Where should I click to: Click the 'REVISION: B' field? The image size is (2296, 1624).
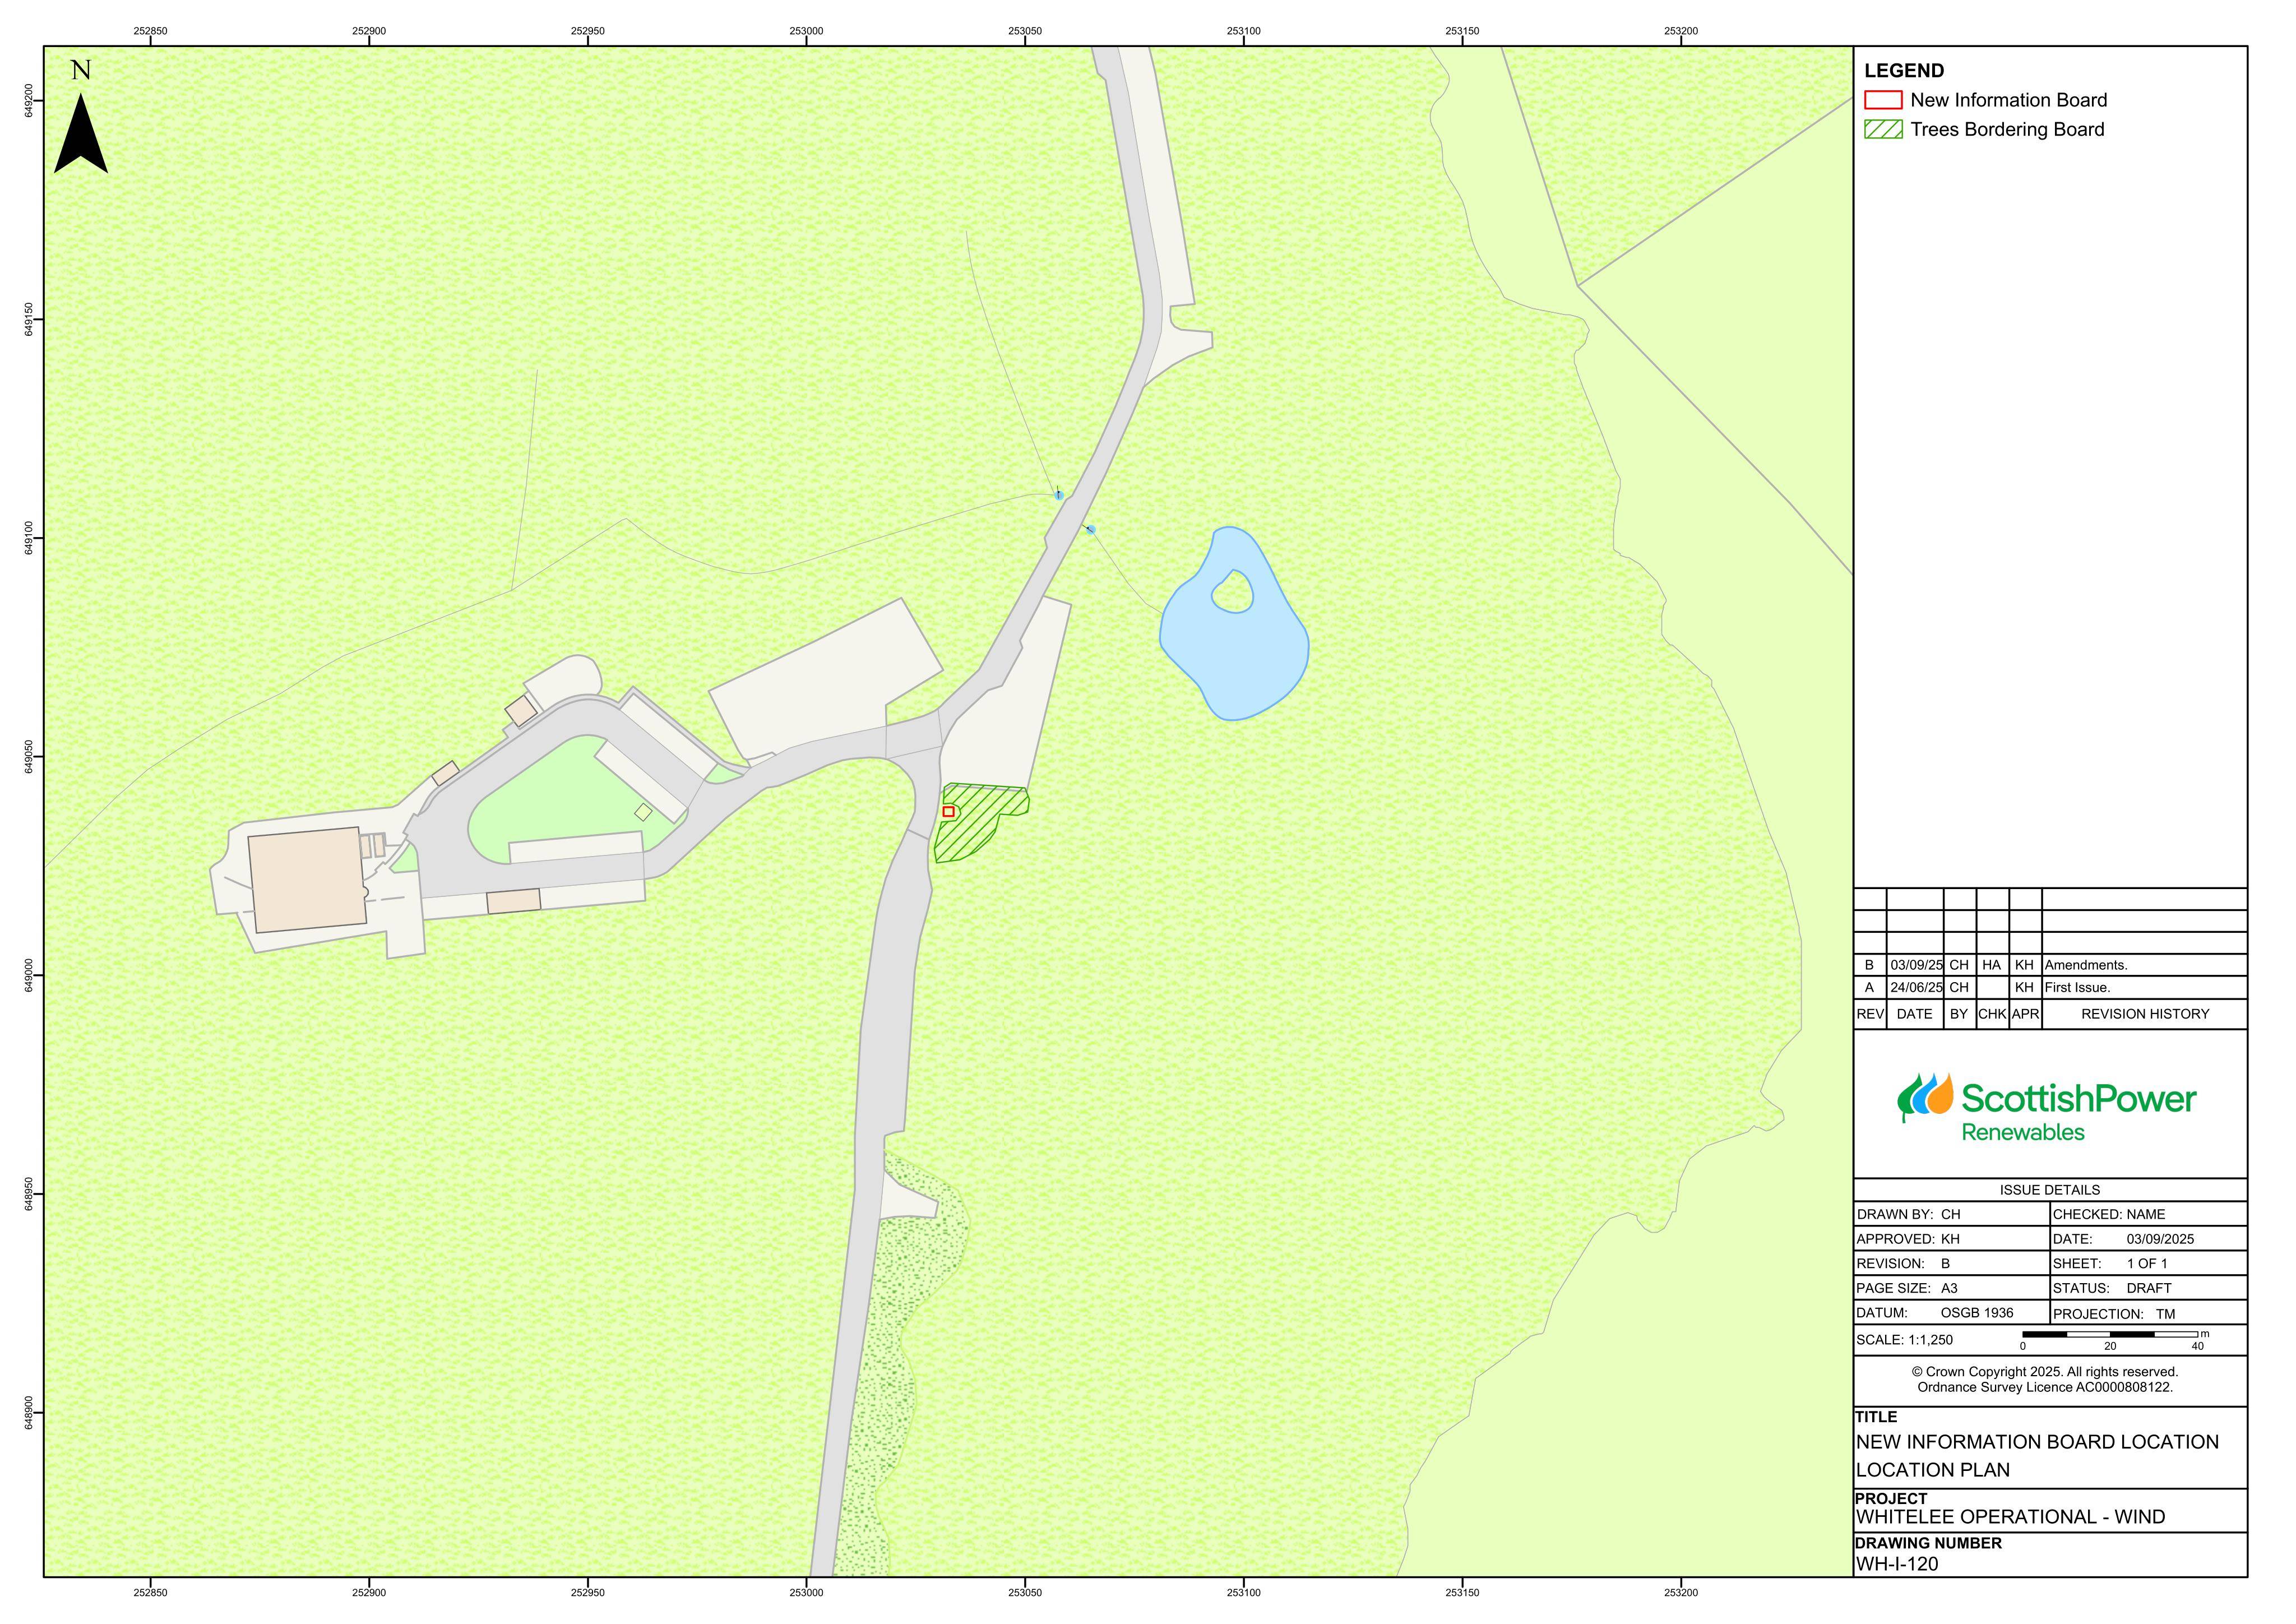(x=1951, y=1264)
